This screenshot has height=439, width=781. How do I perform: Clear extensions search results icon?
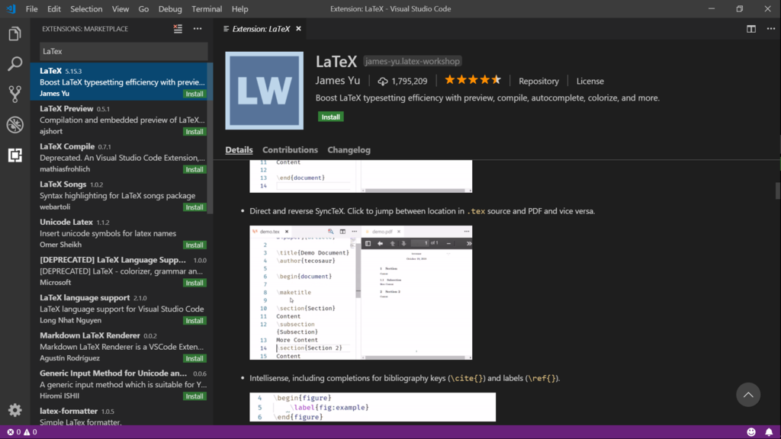point(178,29)
